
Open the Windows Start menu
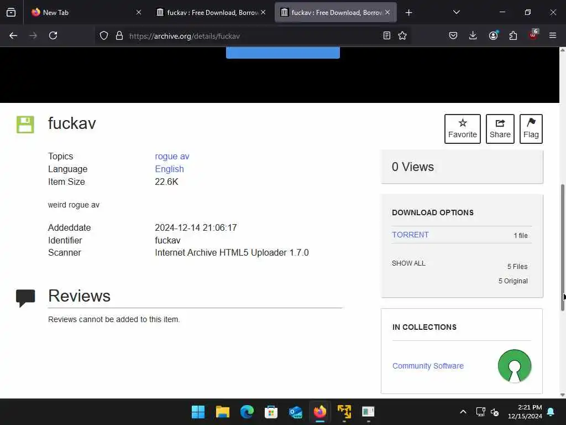(198, 412)
